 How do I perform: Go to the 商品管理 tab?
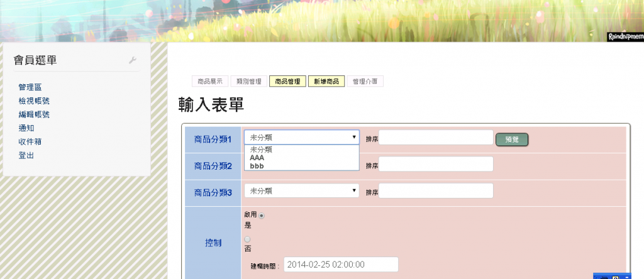pyautogui.click(x=287, y=81)
